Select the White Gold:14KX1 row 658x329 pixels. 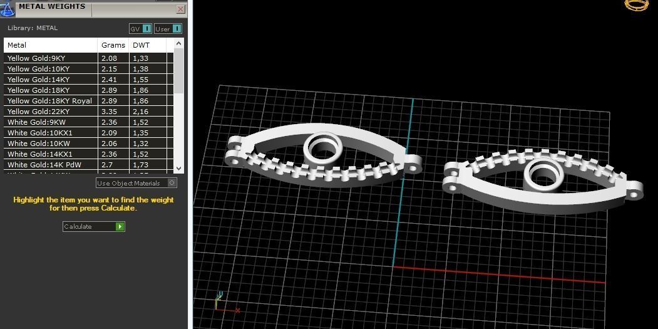[88, 154]
